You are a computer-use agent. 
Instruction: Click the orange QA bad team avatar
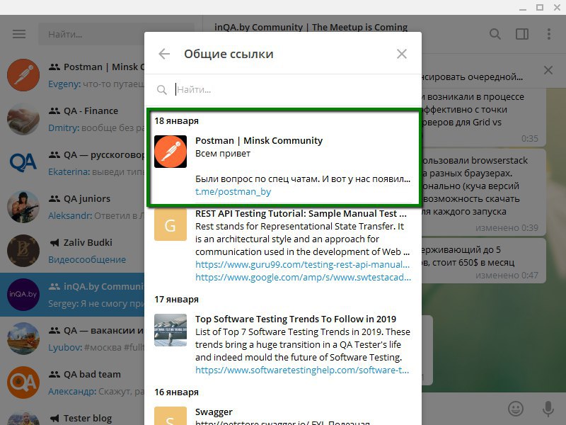tap(23, 382)
